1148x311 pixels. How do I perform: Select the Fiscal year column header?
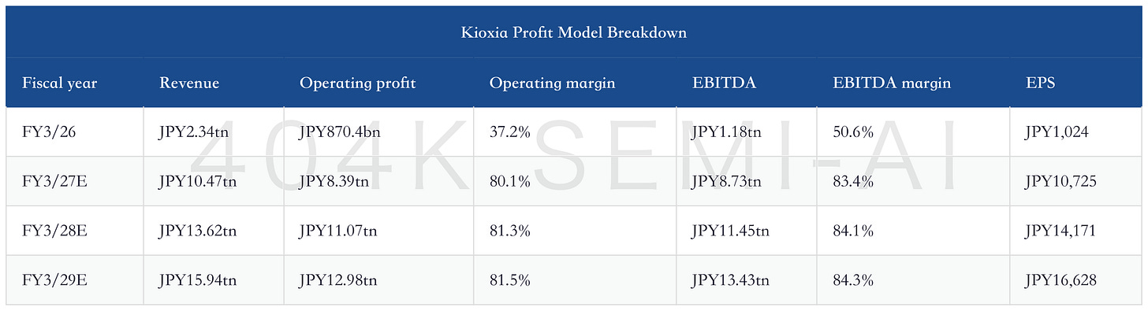tap(60, 83)
